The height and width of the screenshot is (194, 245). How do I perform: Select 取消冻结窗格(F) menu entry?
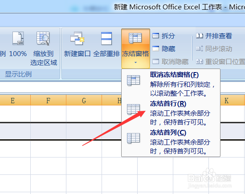(x=171, y=84)
